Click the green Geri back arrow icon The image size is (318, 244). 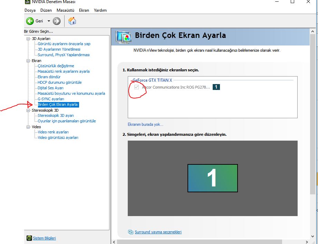(30, 21)
